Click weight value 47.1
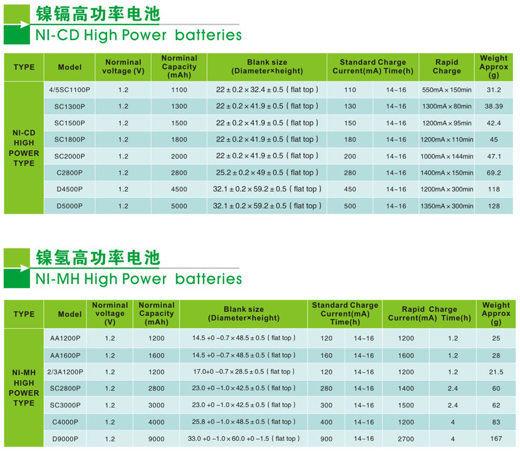 click(494, 156)
